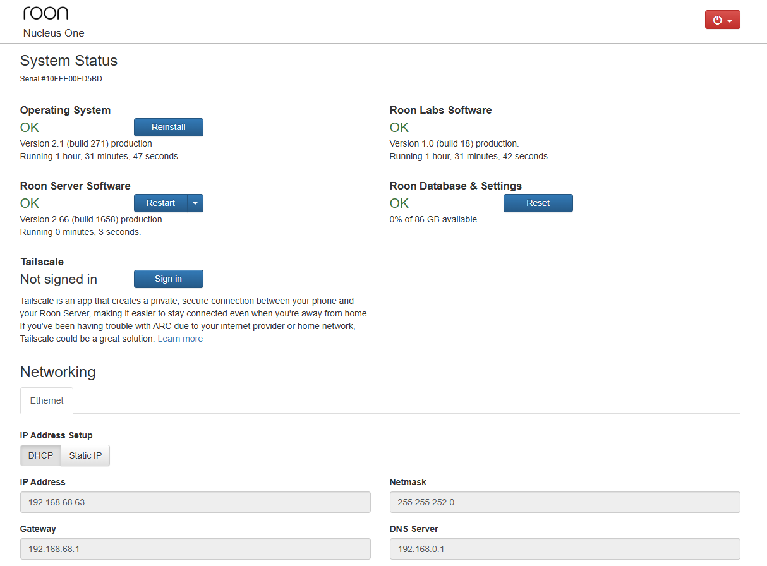The image size is (767, 566).
Task: Click the OK status under Roon Server Software
Action: click(x=30, y=203)
